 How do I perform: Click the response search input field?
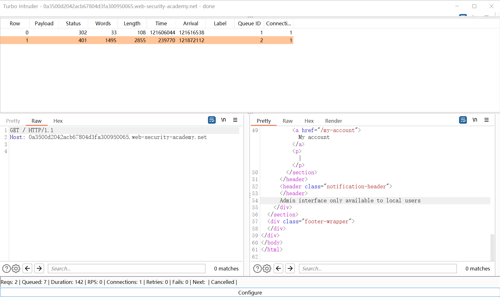tap(377, 269)
